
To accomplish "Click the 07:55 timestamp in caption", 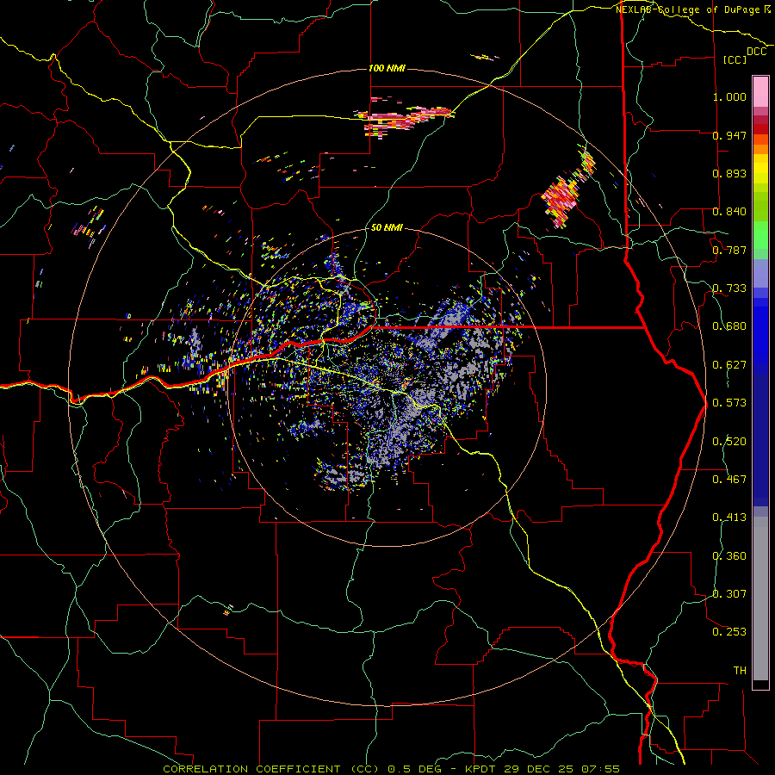I will click(601, 769).
